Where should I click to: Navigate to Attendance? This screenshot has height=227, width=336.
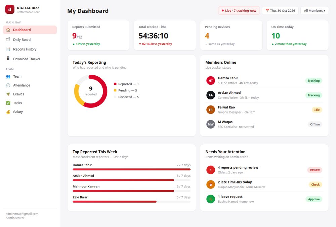pyautogui.click(x=30, y=85)
